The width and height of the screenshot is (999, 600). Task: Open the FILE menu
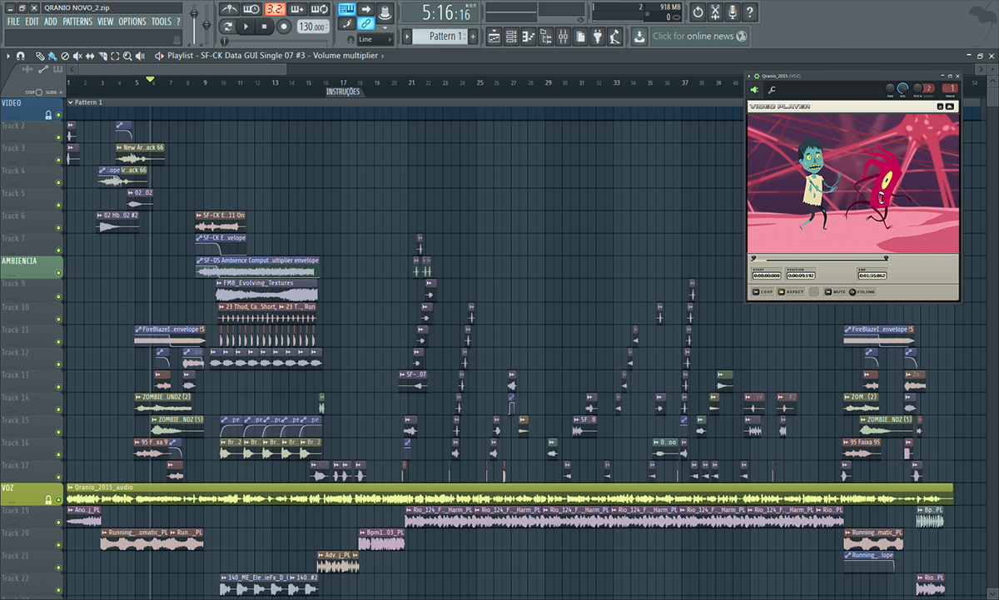pyautogui.click(x=13, y=22)
